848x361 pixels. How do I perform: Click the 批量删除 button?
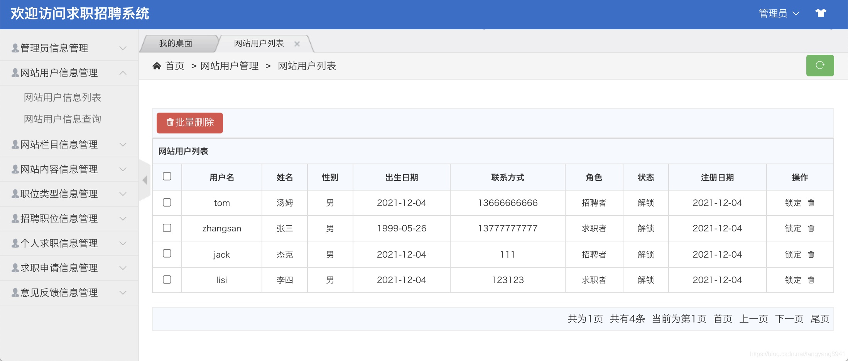coord(189,123)
